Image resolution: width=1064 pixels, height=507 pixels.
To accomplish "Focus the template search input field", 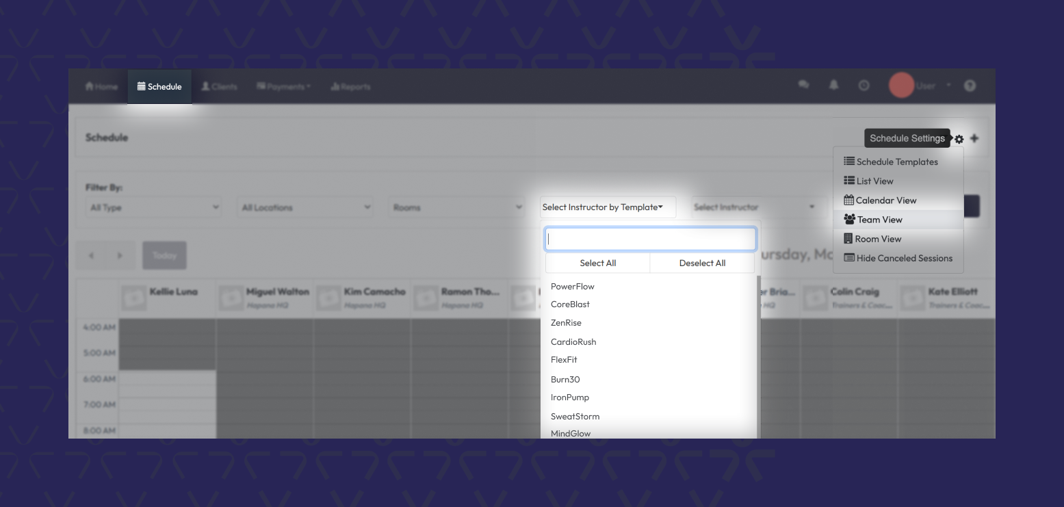I will 650,239.
